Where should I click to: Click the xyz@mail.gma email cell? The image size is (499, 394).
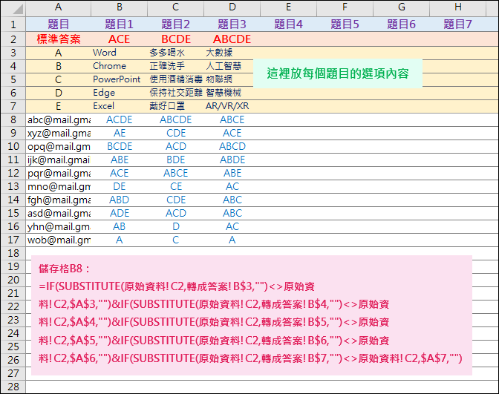[58, 133]
